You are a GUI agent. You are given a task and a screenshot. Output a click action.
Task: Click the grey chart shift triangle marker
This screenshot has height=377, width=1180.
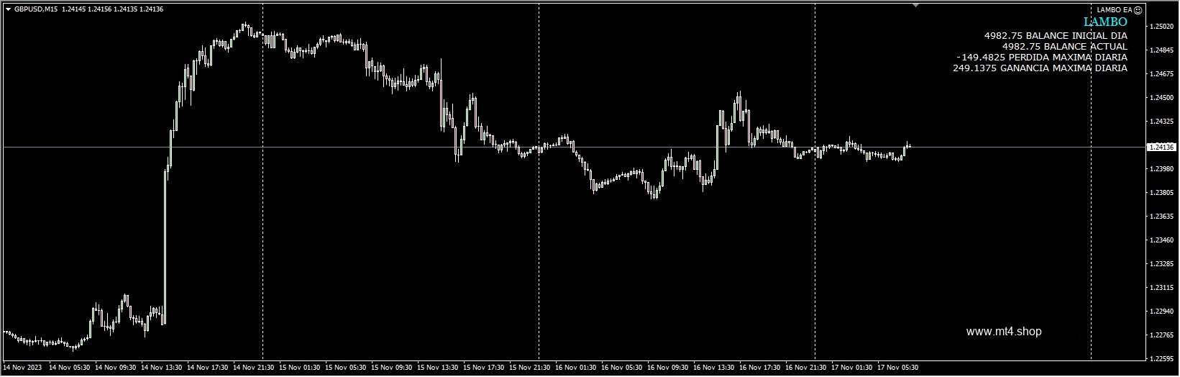pyautogui.click(x=915, y=5)
